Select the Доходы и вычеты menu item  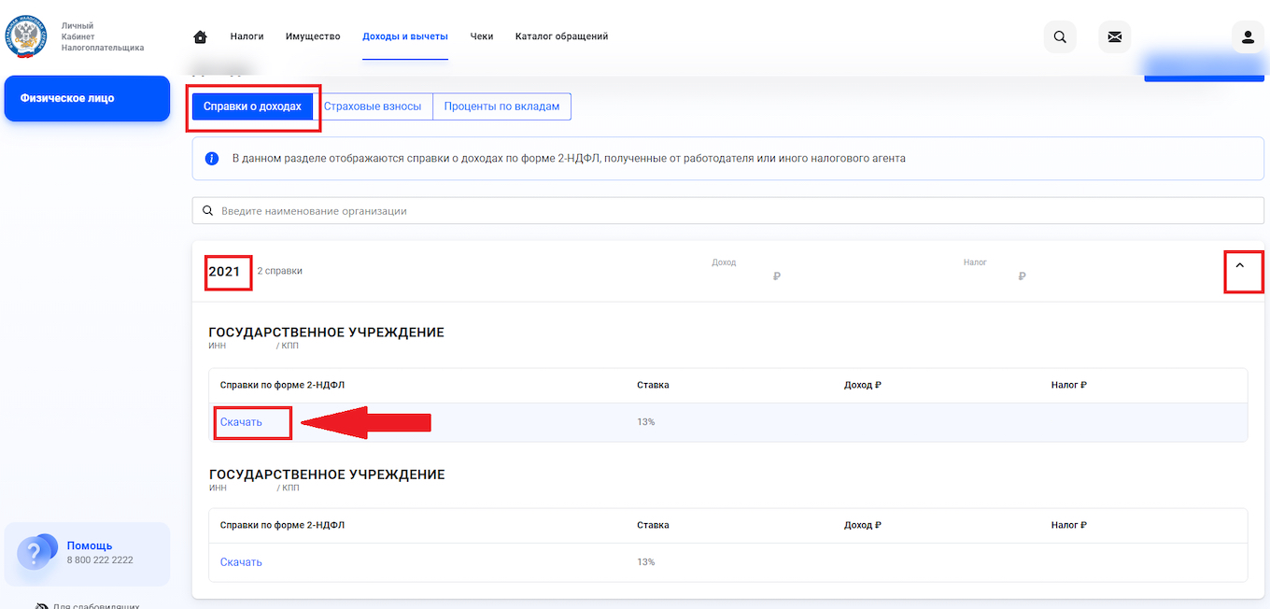(405, 36)
